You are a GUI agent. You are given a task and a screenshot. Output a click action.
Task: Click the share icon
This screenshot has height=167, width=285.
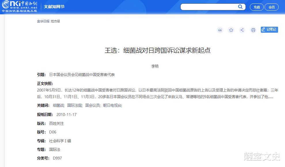242,30
